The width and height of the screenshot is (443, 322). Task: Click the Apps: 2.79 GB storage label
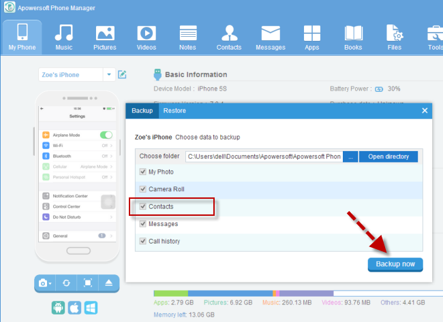tap(174, 302)
